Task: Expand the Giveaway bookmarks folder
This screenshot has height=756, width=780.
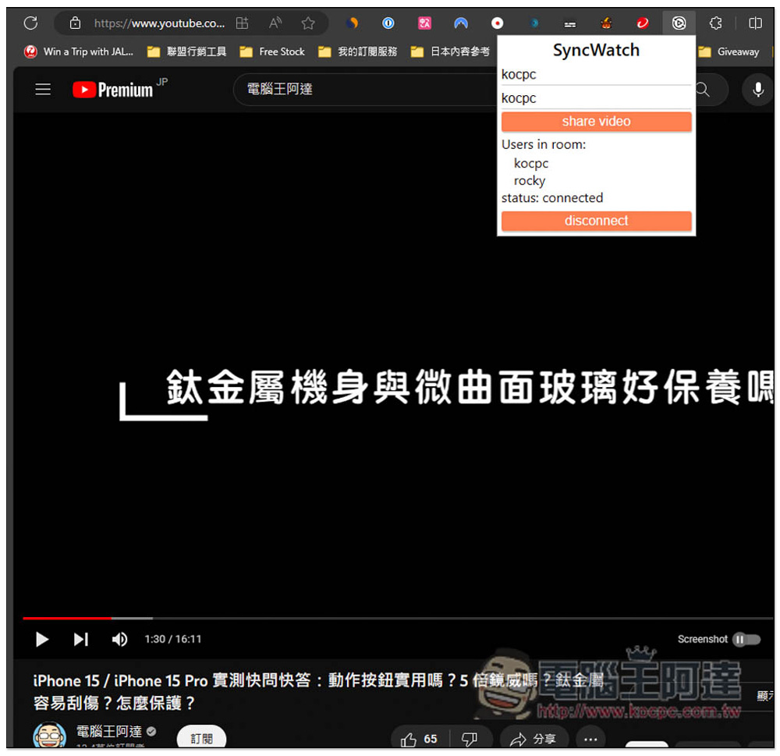Action: point(729,51)
